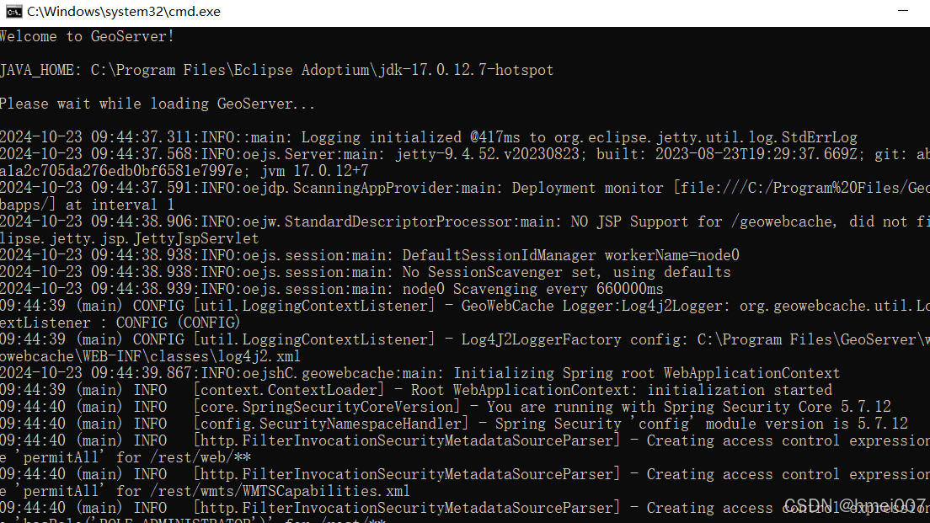
Task: Click the 'Log4J2LoggerFactory config' line
Action: (465, 339)
